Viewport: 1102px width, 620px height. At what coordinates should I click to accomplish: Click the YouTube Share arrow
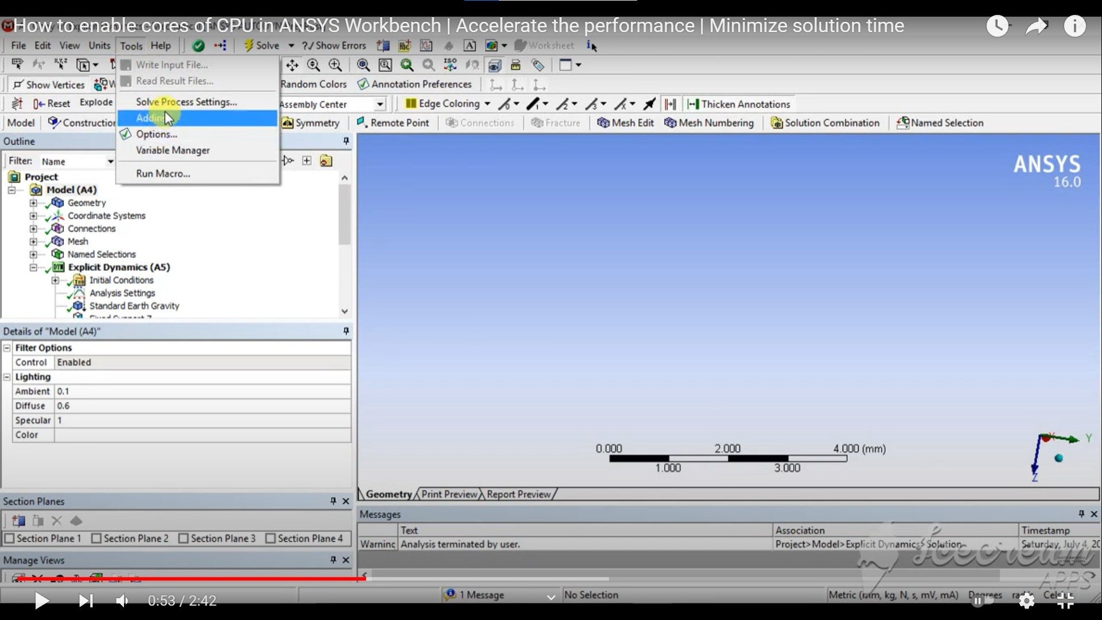[1037, 26]
